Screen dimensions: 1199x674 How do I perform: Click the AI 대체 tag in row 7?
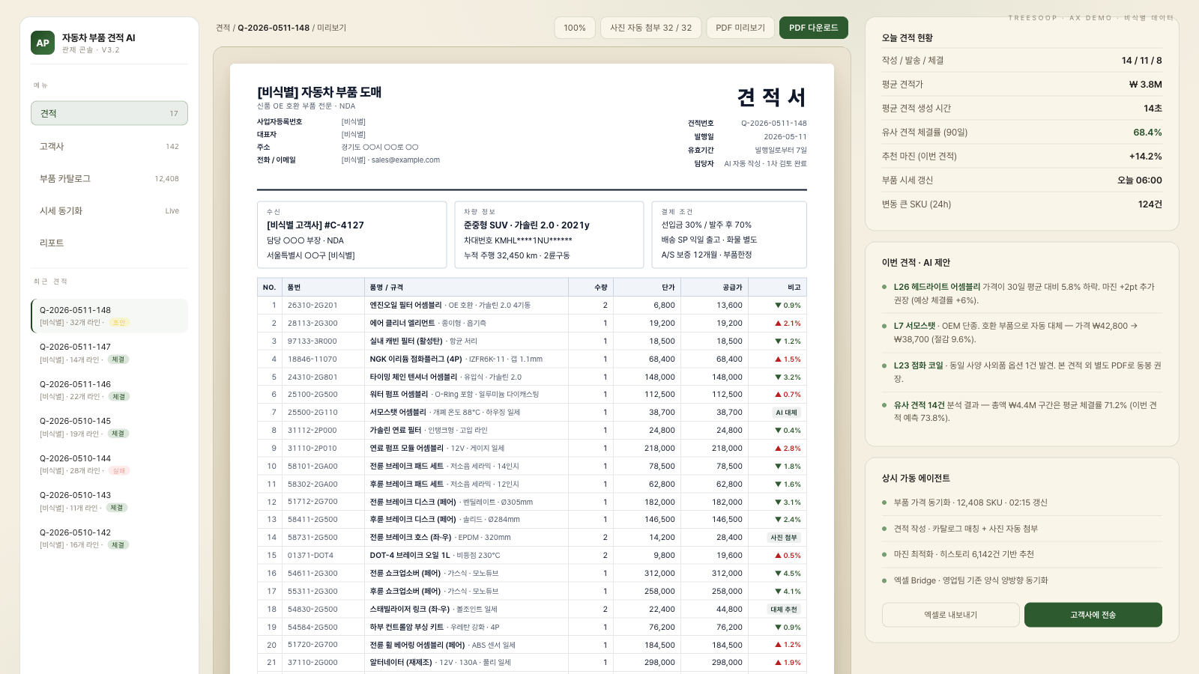pos(787,413)
